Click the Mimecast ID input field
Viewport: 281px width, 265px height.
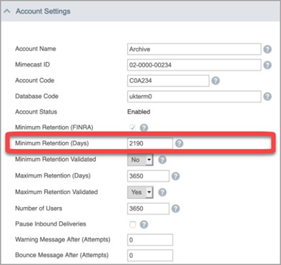tap(194, 65)
